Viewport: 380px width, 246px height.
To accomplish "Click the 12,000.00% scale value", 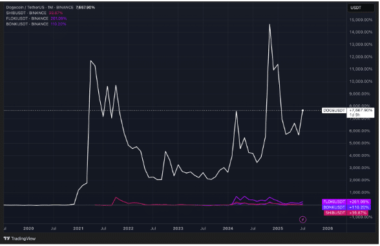I will pyautogui.click(x=361, y=57).
